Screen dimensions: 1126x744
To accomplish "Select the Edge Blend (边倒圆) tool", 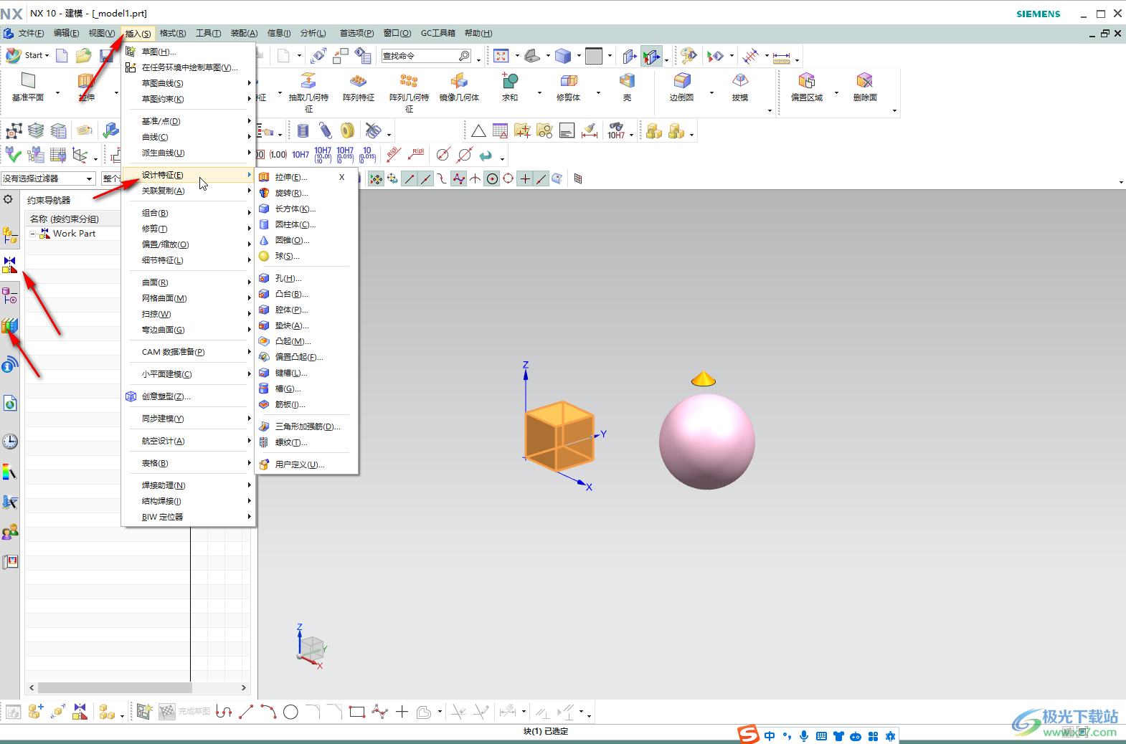I will (x=681, y=86).
